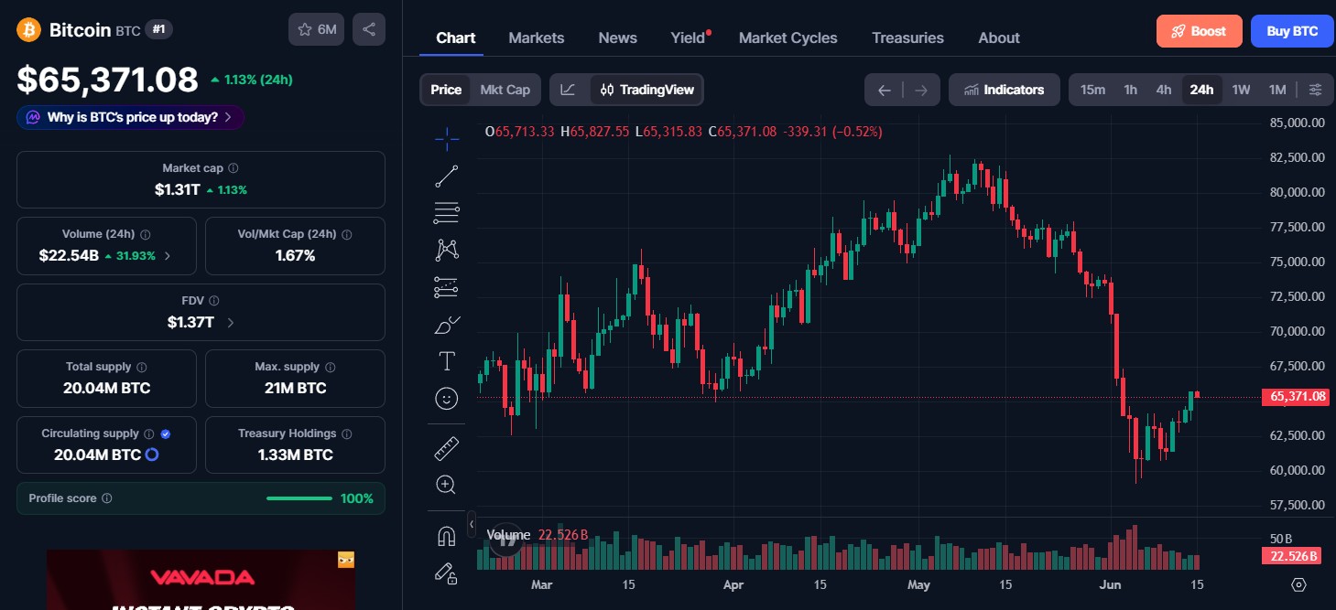Select the forecasting and measurement position tool
This screenshot has height=610, width=1336.
point(447,287)
